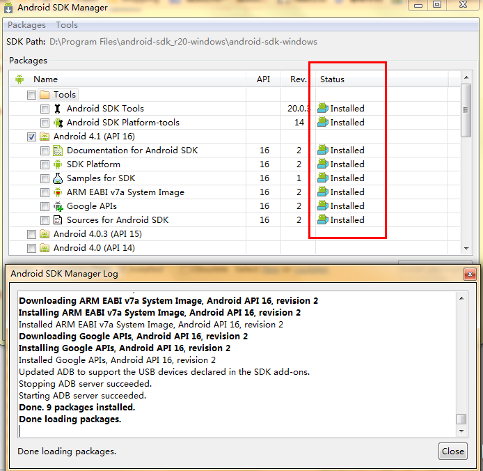The image size is (483, 471).
Task: Click the Documentation for Android SDK icon
Action: pos(58,150)
